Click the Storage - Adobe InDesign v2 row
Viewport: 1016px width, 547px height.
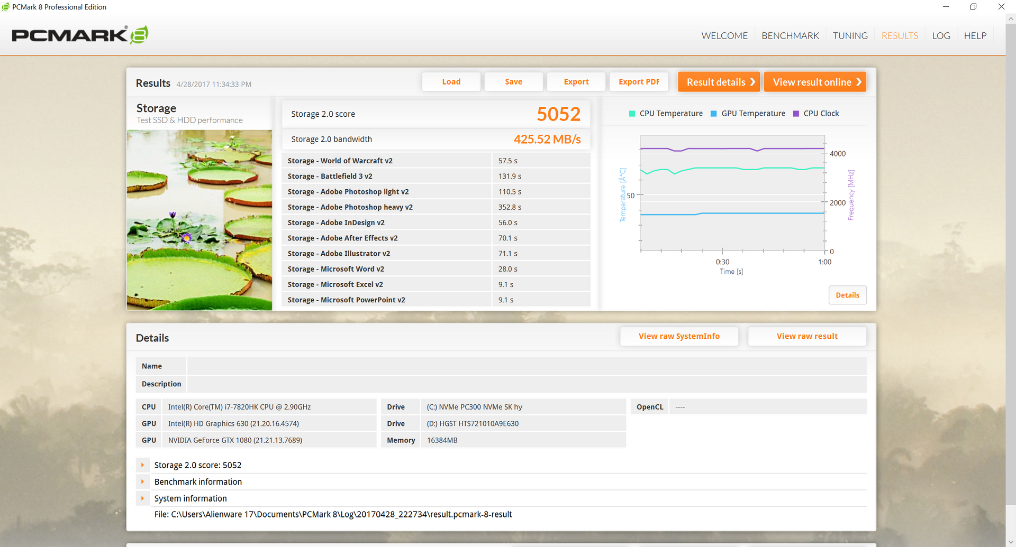(436, 222)
